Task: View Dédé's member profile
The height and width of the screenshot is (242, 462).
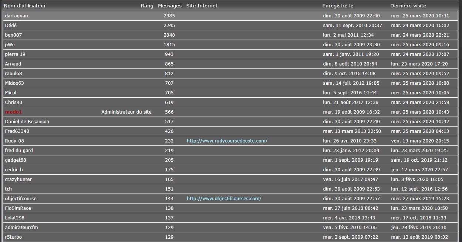Action: tap(11, 26)
